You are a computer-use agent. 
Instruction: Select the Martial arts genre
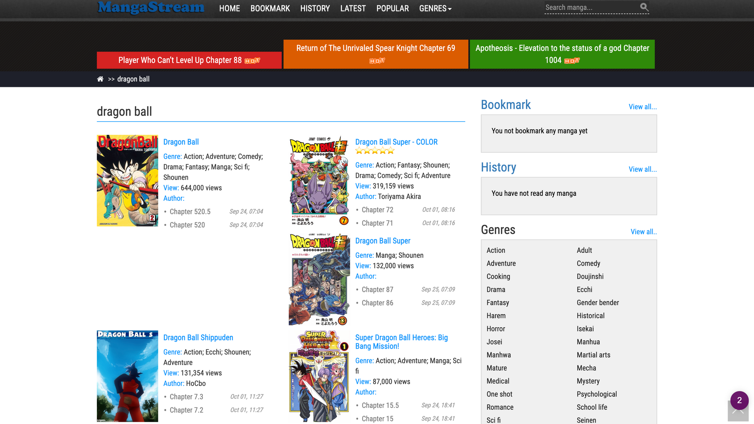click(x=593, y=355)
